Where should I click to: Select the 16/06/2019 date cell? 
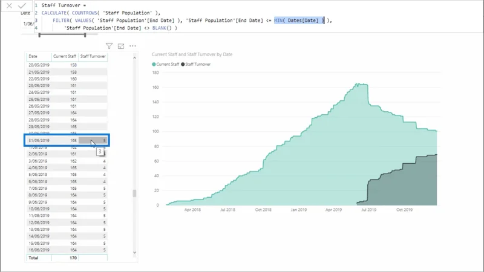coord(39,250)
